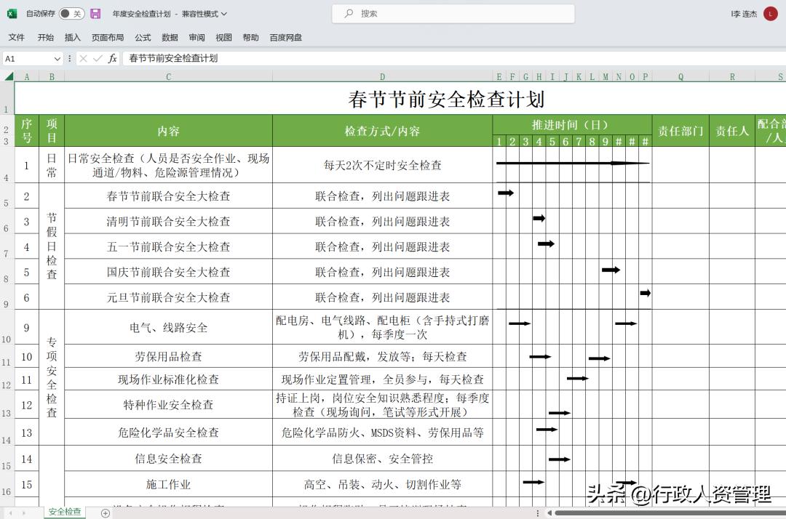Cancel entry with the ✕ icon
This screenshot has height=519, width=786.
84,58
